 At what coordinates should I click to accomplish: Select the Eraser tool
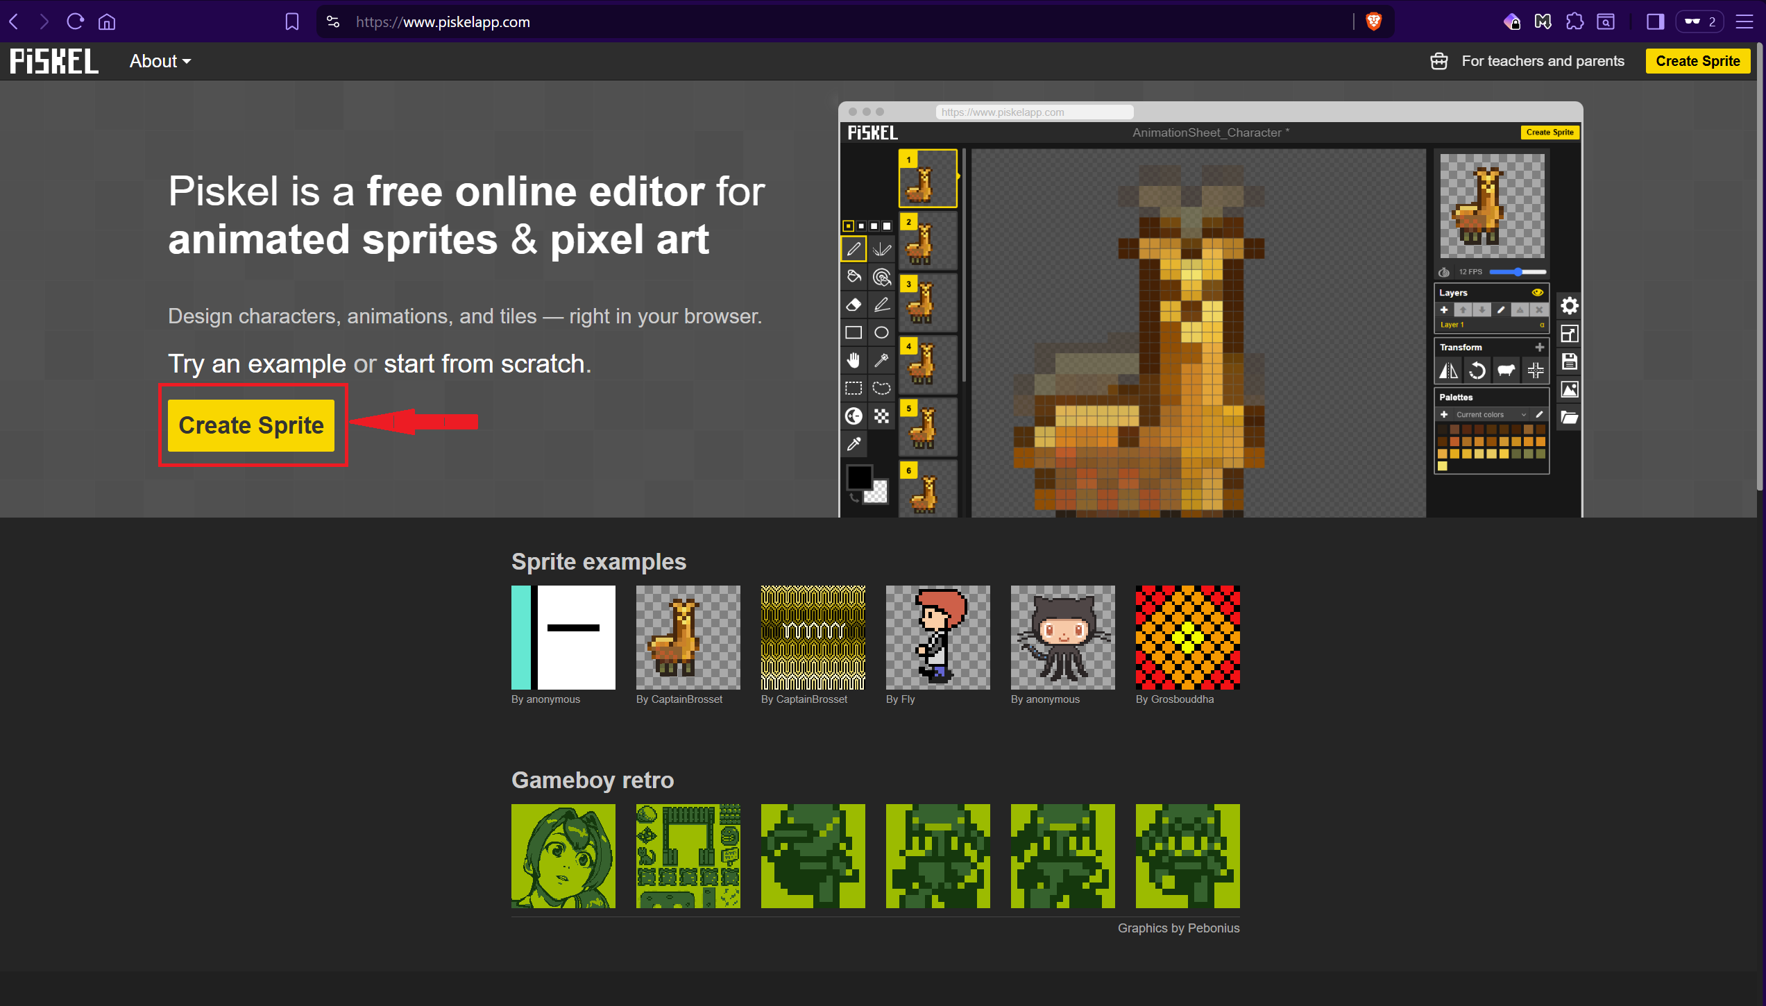(x=854, y=305)
